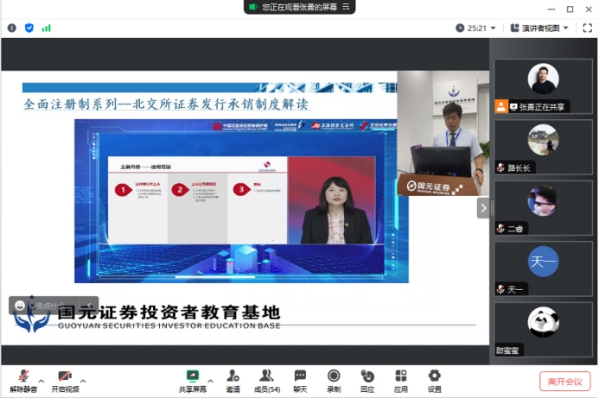This screenshot has width=599, height=398.
Task: Expand audio options arrow beside 解除静音
Action: 41,381
